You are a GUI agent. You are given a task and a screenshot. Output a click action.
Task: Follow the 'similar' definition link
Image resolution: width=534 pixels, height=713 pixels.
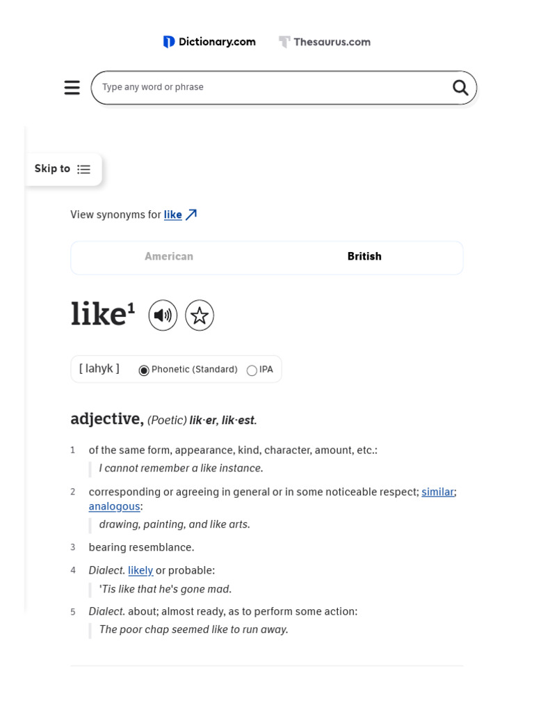tap(437, 492)
